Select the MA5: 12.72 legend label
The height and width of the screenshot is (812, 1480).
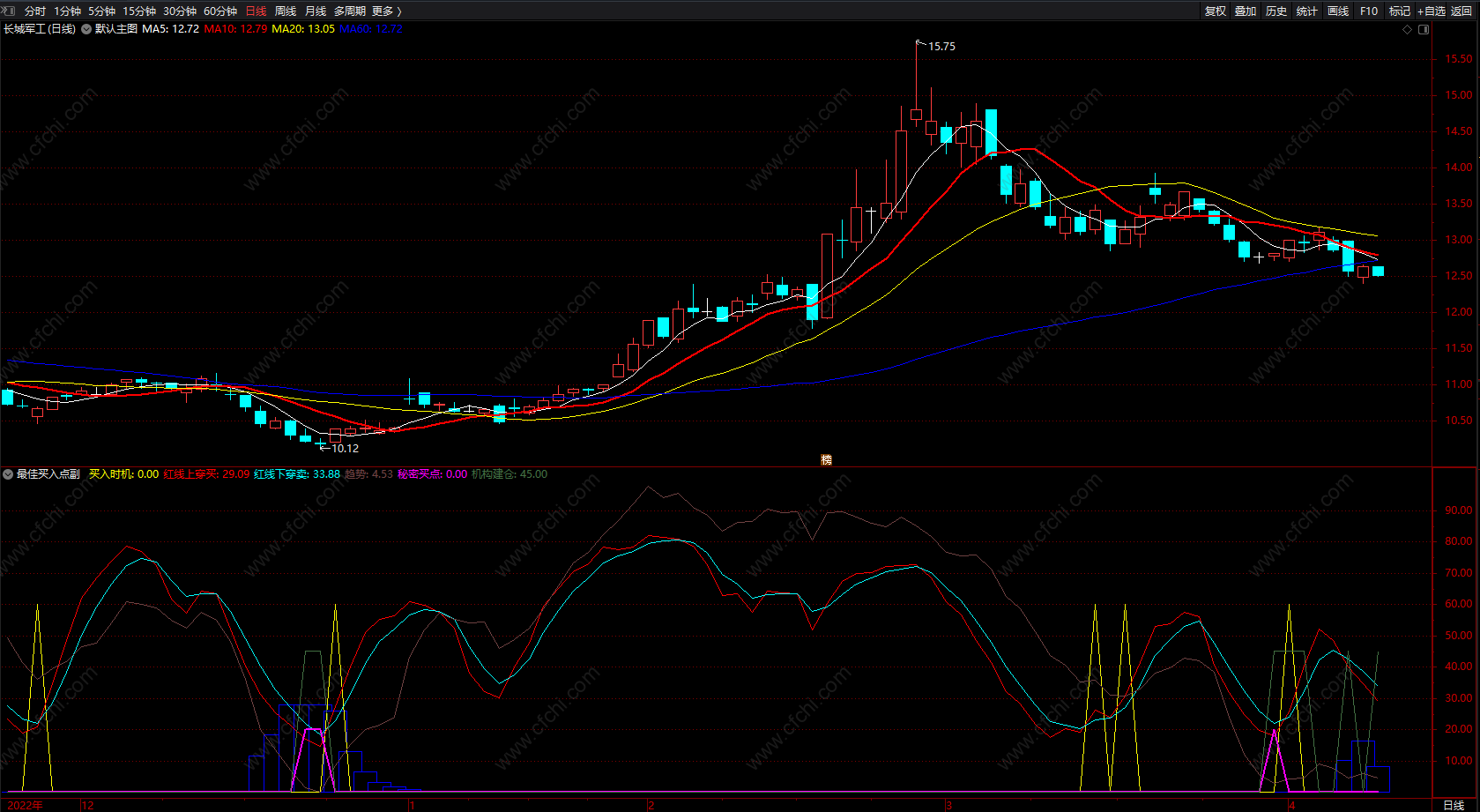tap(170, 29)
